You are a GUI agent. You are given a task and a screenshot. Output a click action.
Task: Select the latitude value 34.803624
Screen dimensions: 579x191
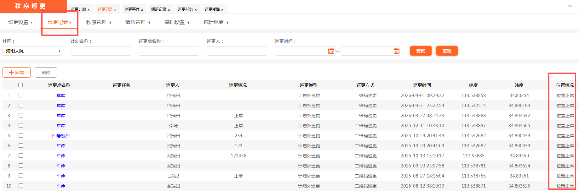coord(519,166)
